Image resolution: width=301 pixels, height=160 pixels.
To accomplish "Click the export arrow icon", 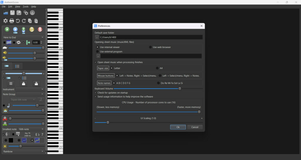I will click(x=19, y=13).
